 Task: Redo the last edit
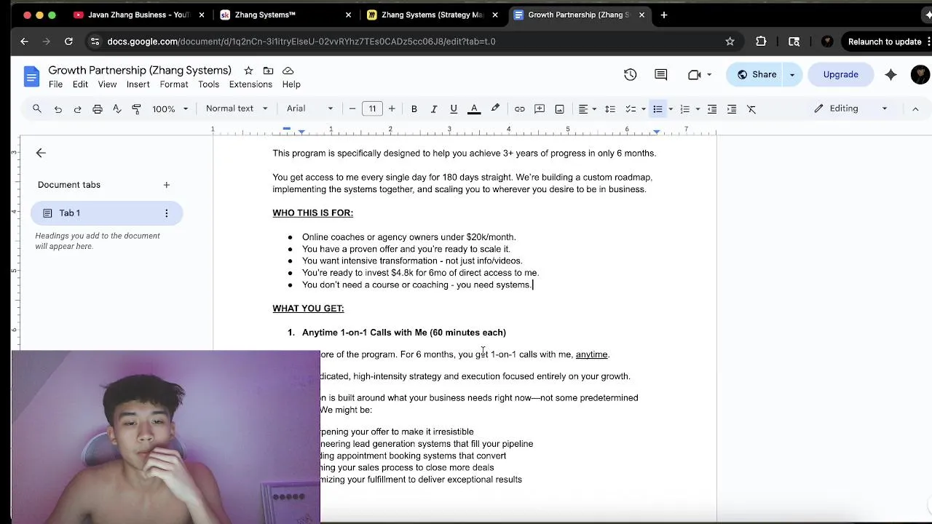click(77, 108)
